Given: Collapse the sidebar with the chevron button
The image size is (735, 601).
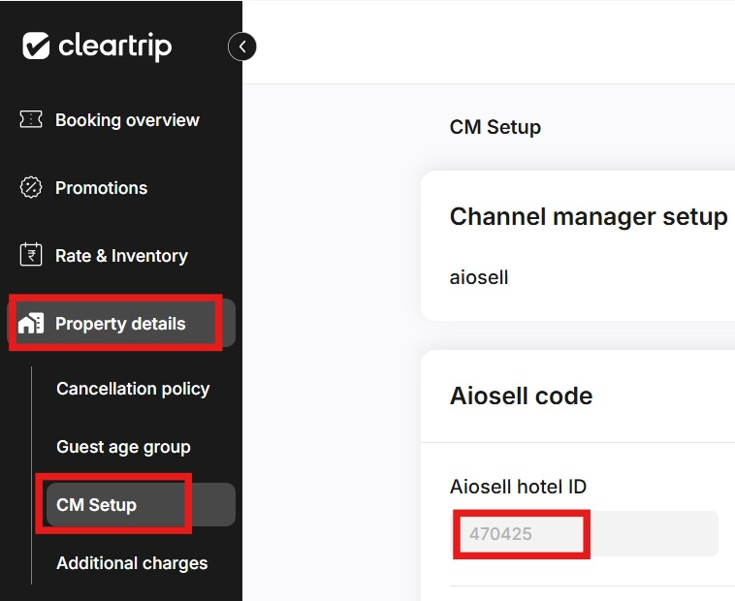Looking at the screenshot, I should [x=242, y=46].
